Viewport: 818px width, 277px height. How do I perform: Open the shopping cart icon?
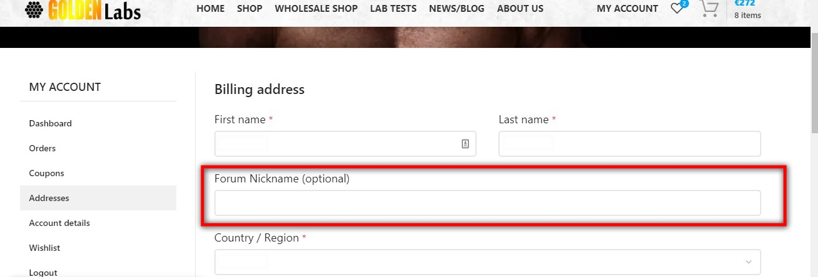709,9
